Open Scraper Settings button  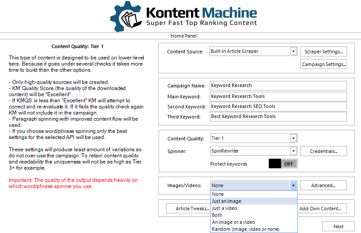pyautogui.click(x=323, y=52)
